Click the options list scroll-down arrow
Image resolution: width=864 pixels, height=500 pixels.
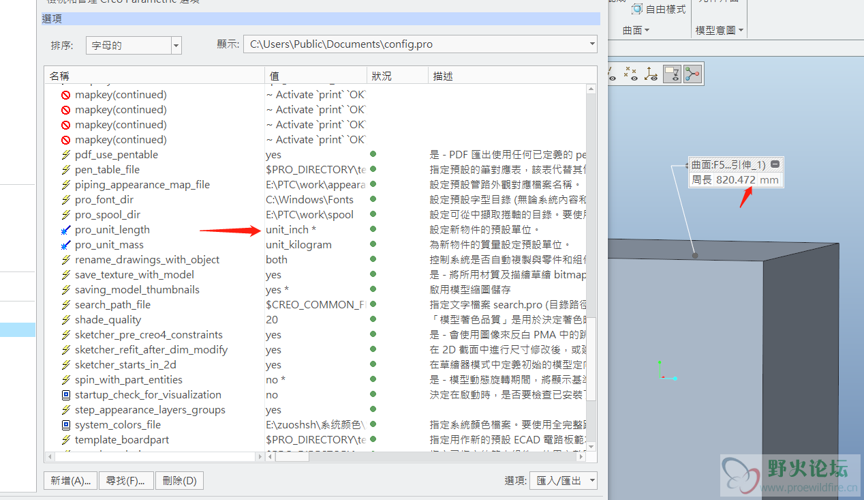pyautogui.click(x=591, y=445)
